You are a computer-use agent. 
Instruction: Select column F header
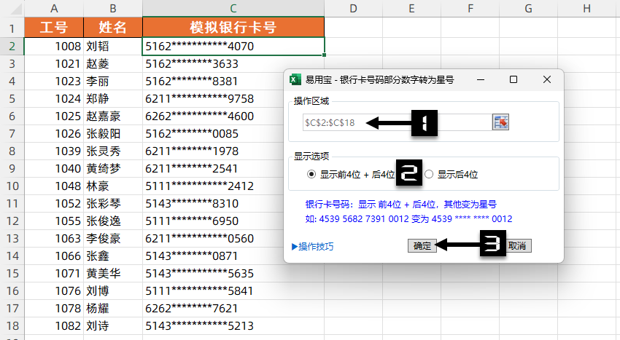(x=470, y=8)
